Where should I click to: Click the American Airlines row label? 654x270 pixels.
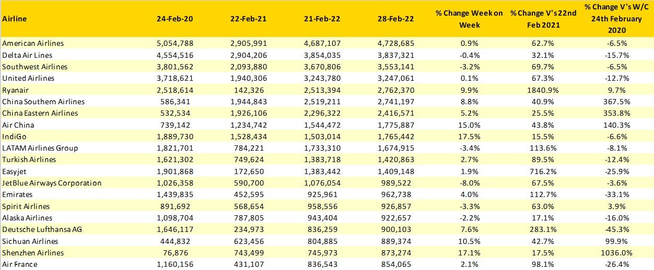tap(33, 43)
